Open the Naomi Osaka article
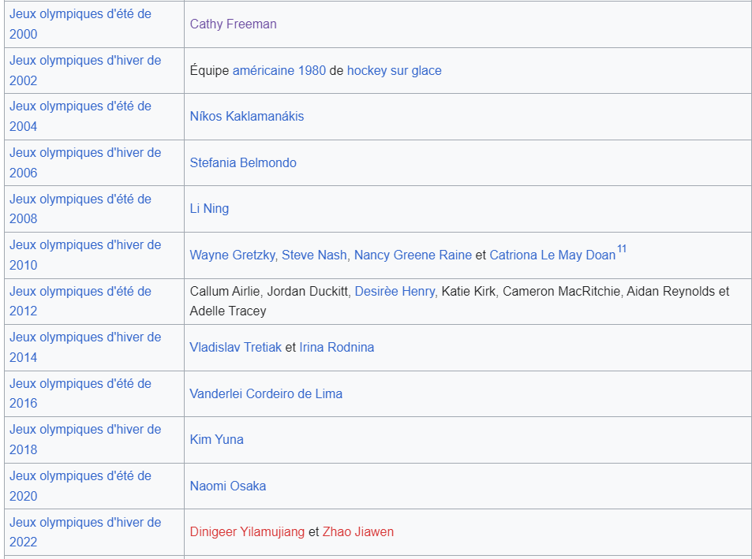 (228, 486)
